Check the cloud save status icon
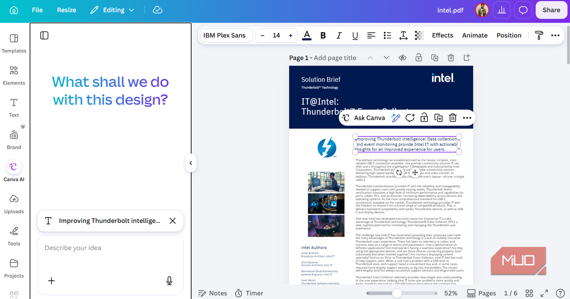 (158, 10)
